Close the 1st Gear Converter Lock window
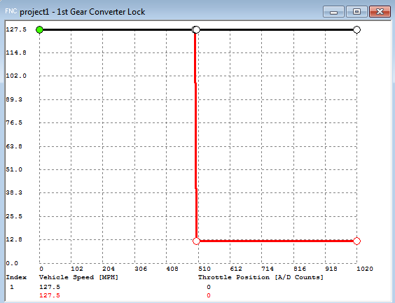Image resolution: width=395 pixels, height=303 pixels. [x=380, y=12]
